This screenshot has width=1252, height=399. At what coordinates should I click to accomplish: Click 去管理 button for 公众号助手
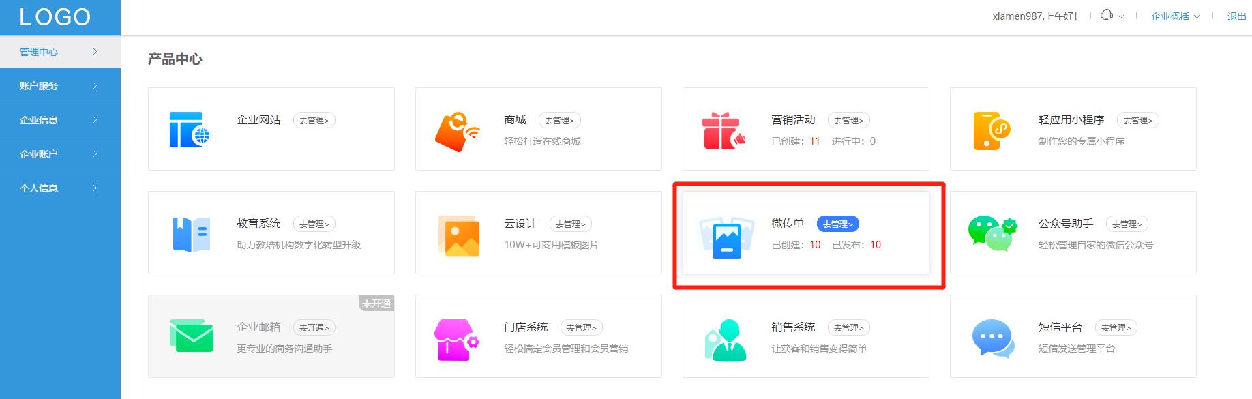pyautogui.click(x=1127, y=224)
